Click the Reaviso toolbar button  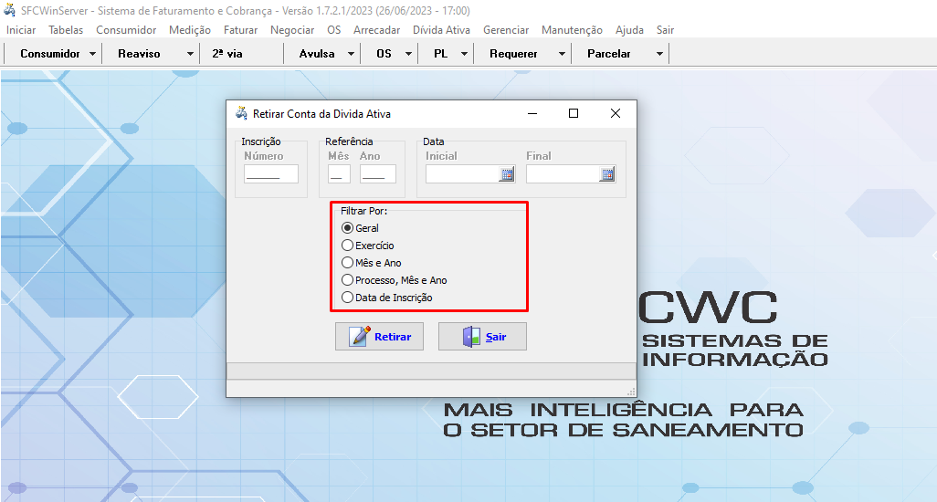coord(139,54)
